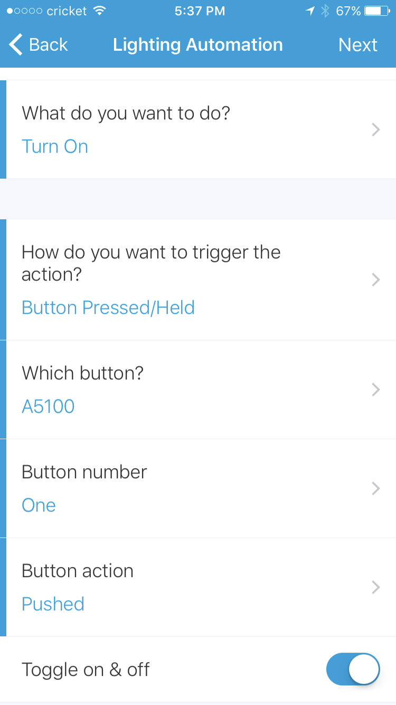Viewport: 396px width, 705px height.
Task: Select the 'Button number' row showing One
Action: 198,488
